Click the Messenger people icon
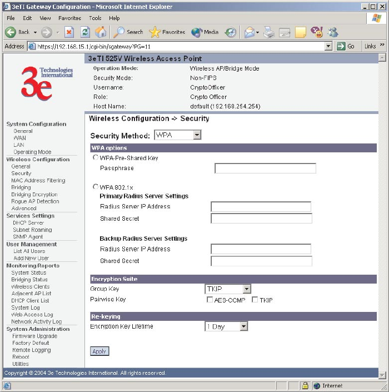The height and width of the screenshot is (392, 389). (333, 32)
